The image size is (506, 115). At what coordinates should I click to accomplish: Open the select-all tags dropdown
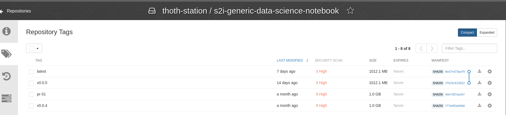point(37,48)
